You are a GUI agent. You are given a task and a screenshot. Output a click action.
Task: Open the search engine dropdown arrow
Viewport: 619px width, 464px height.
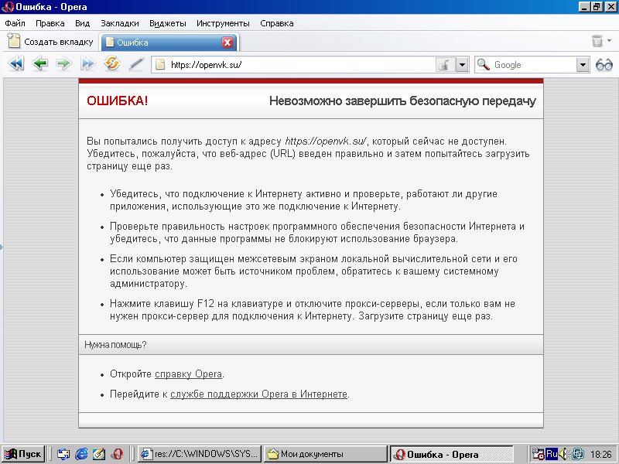[x=583, y=65]
